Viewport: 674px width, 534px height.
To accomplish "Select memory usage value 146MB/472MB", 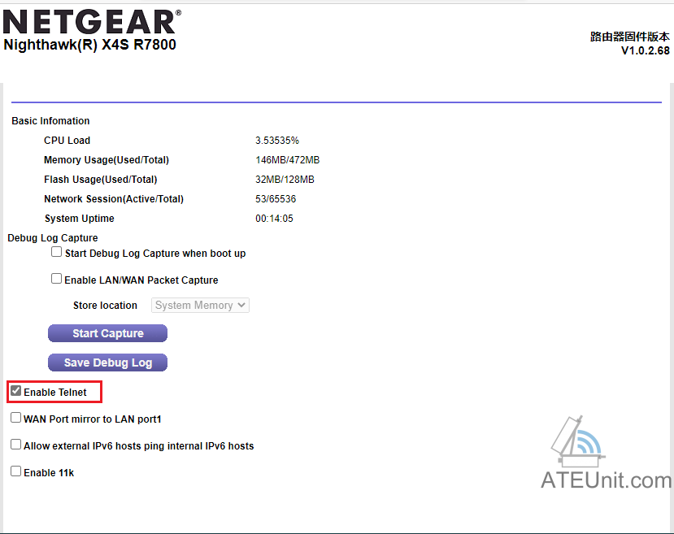I will click(288, 160).
